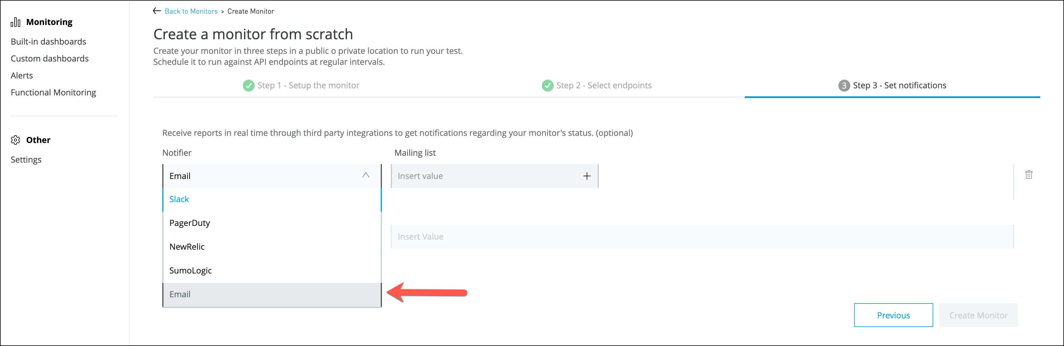Select Slack from the notifier list

179,199
